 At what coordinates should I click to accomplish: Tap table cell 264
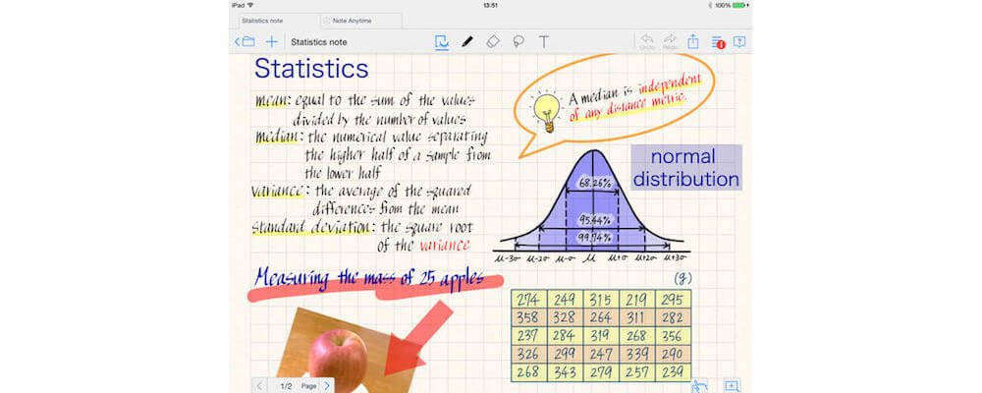coord(601,317)
